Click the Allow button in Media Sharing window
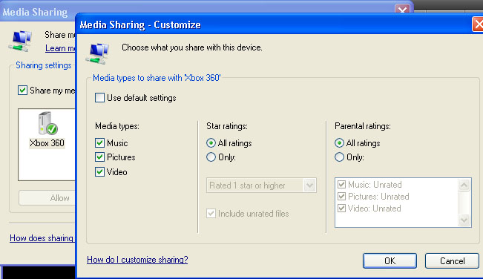The height and width of the screenshot is (279, 483). (x=47, y=197)
